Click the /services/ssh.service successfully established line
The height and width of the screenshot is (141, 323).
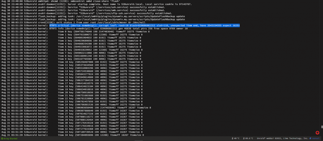click(83, 7)
